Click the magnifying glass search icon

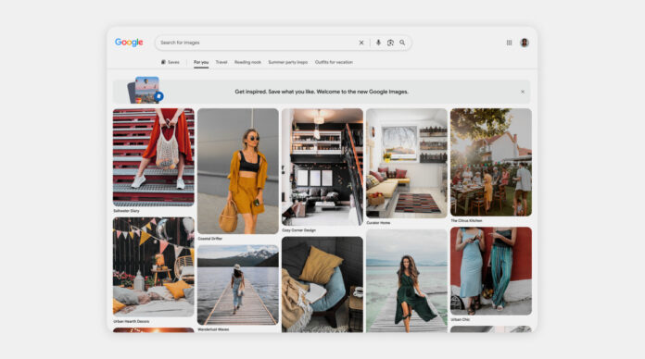[x=402, y=43]
